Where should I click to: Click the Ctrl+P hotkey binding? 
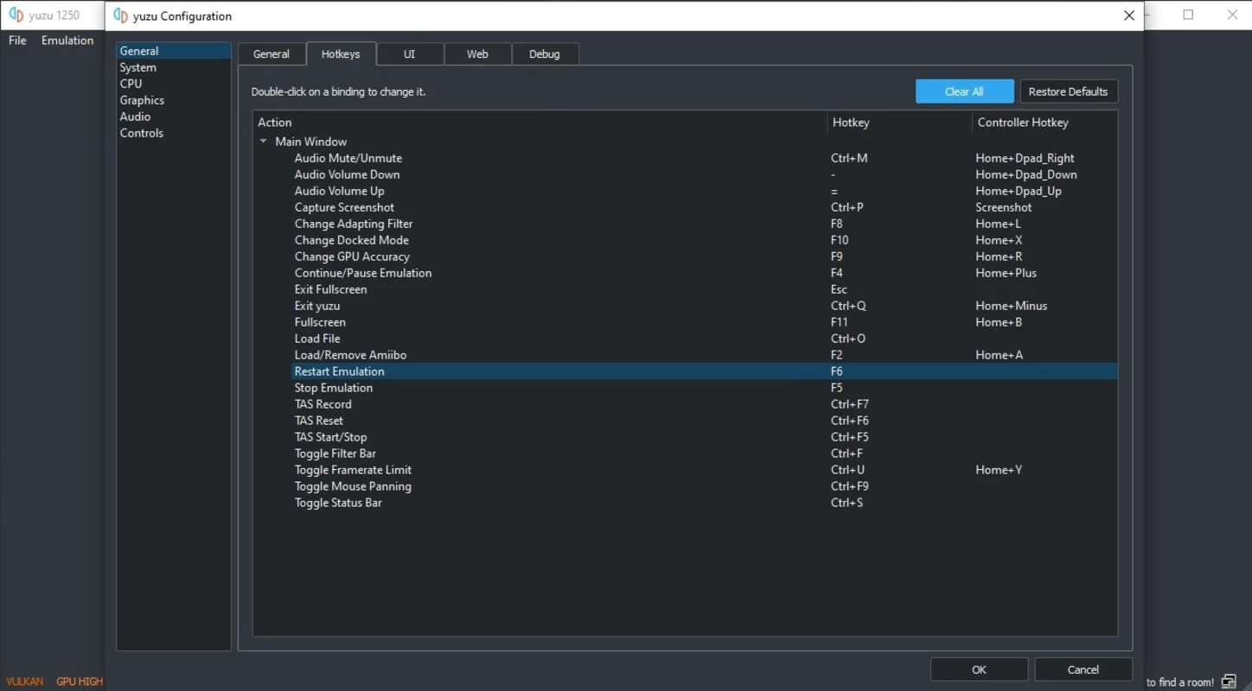coord(847,207)
